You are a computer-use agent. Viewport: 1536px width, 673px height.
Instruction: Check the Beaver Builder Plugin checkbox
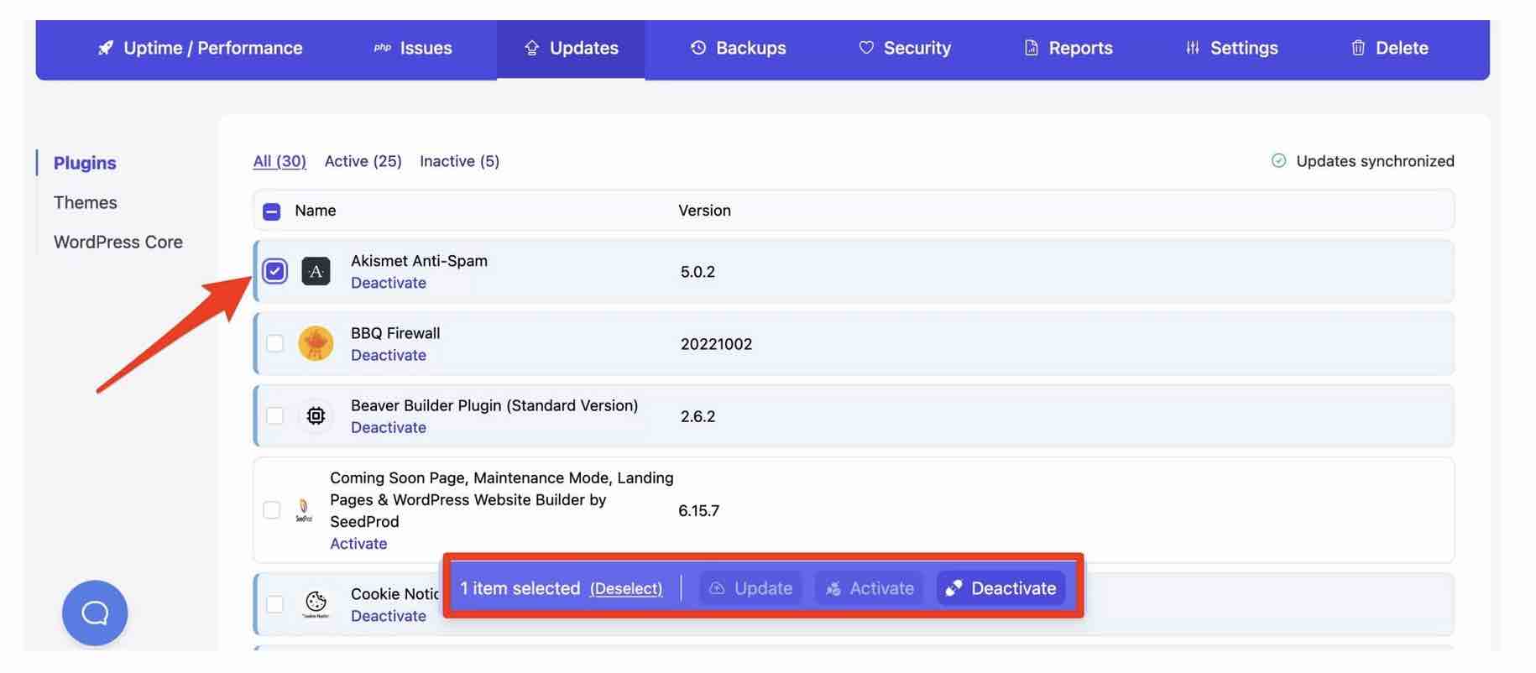click(274, 415)
